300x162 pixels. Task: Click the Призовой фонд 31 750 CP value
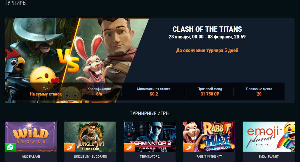pyautogui.click(x=210, y=94)
